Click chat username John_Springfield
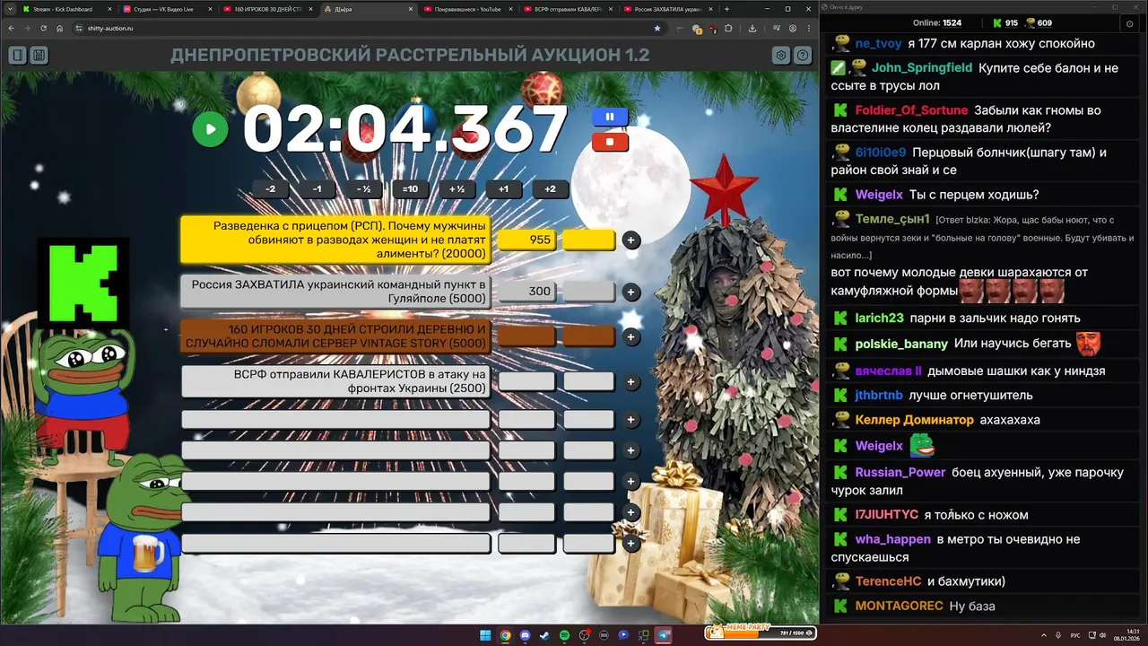Viewport: 1148px width, 646px height. pos(922,67)
